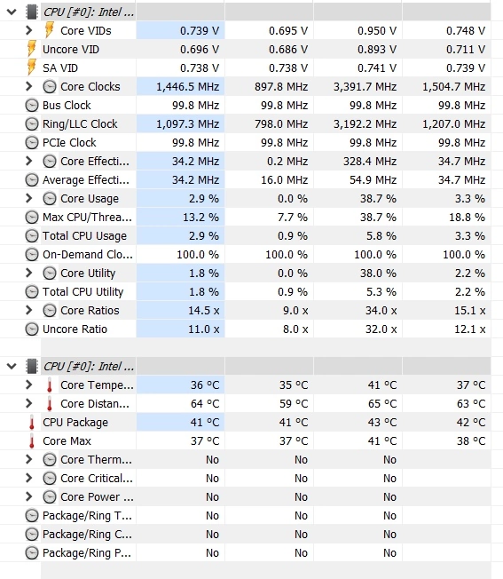Click the clock icon beside Bus Clock

click(32, 106)
